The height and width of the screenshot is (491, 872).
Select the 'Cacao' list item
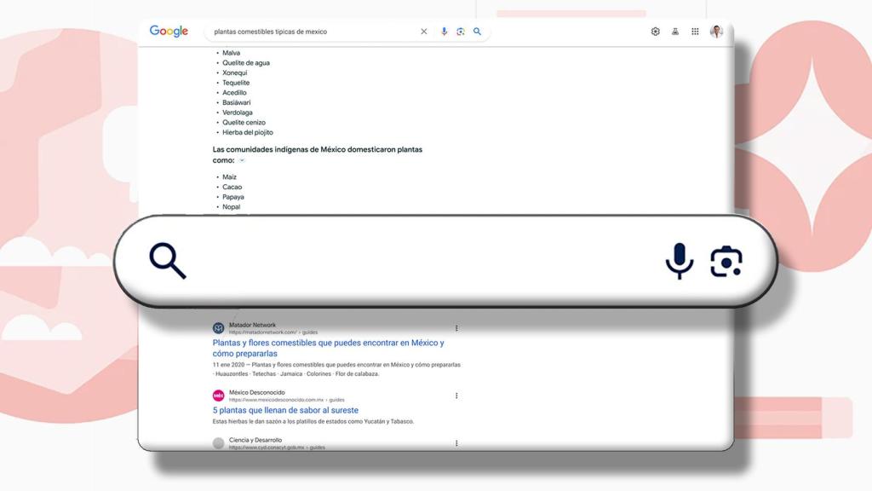(x=232, y=187)
